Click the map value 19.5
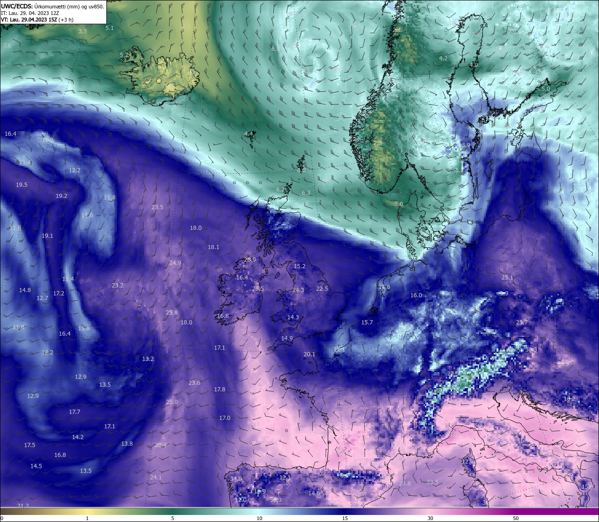The width and height of the screenshot is (599, 522). (22, 185)
